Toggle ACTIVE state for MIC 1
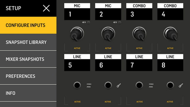The width and height of the screenshot is (190, 107). pyautogui.click(x=77, y=48)
